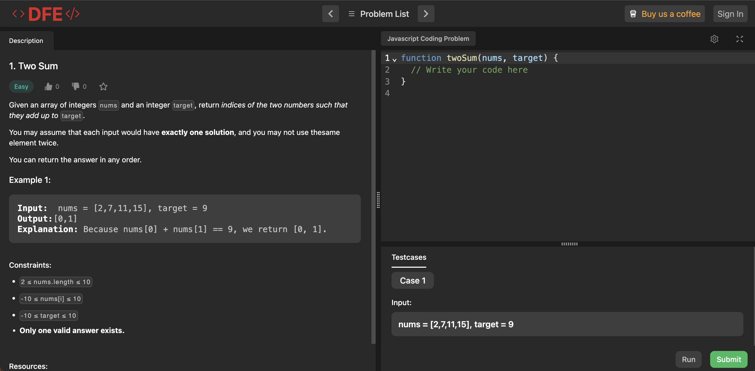755x371 pixels.
Task: Click the comments icon next to thumbs-up
Action: pyautogui.click(x=75, y=86)
